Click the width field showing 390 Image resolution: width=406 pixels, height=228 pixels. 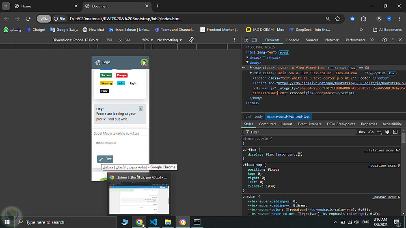109,40
